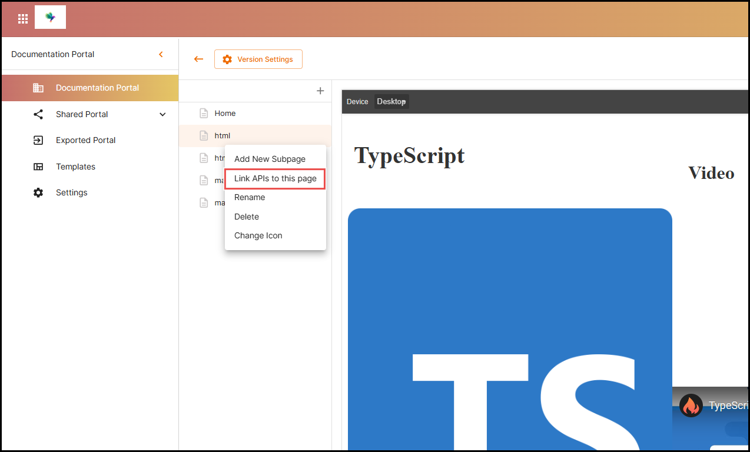This screenshot has width=750, height=452.
Task: Choose Add New Subpage from context menu
Action: coord(270,159)
